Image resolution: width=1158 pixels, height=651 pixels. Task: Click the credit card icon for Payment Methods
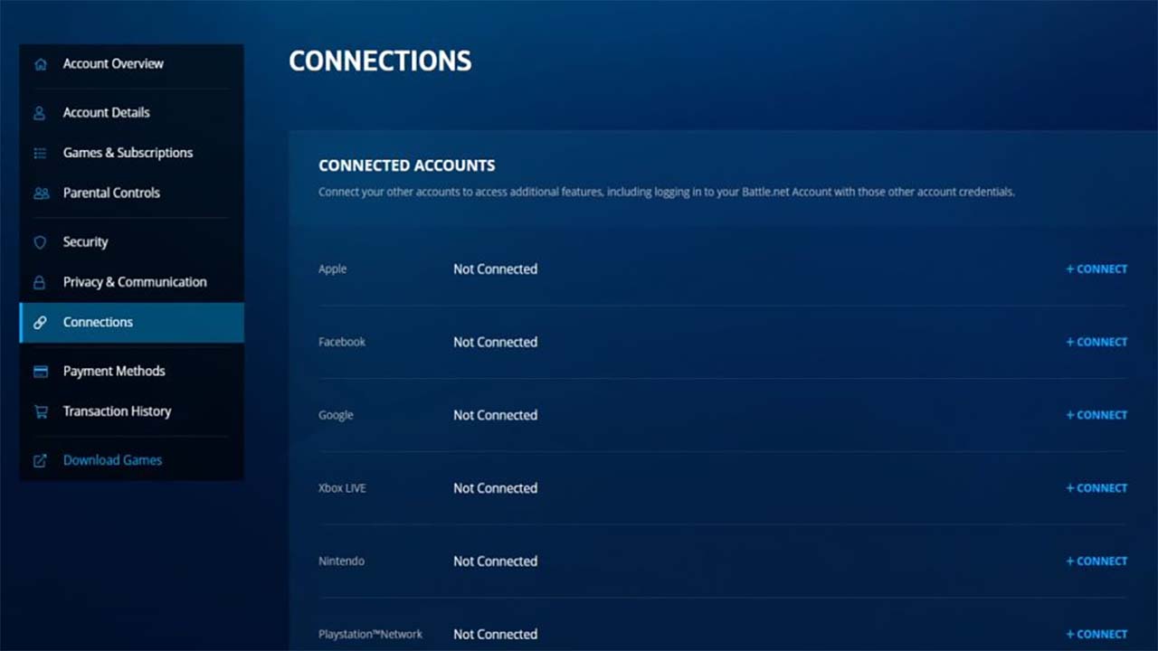(x=40, y=372)
